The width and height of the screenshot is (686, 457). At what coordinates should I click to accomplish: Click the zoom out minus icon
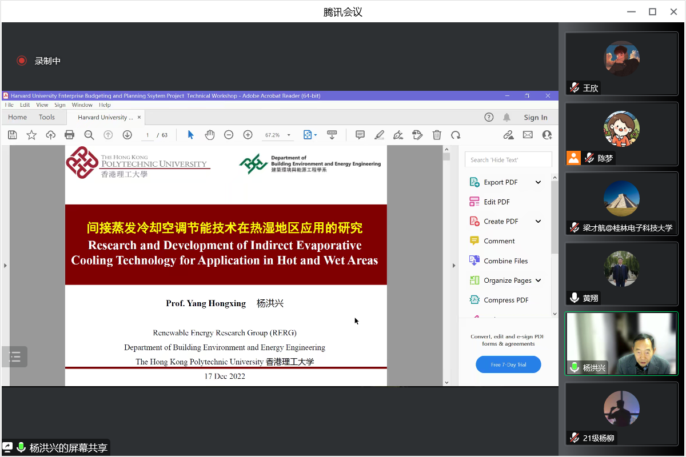tap(229, 135)
